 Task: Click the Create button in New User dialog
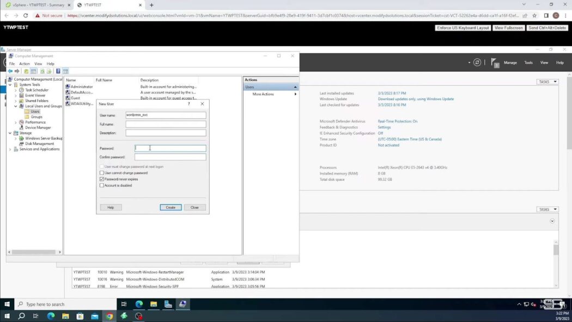pos(171,208)
